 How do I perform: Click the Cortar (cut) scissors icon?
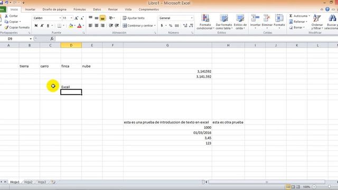pyautogui.click(x=6, y=16)
